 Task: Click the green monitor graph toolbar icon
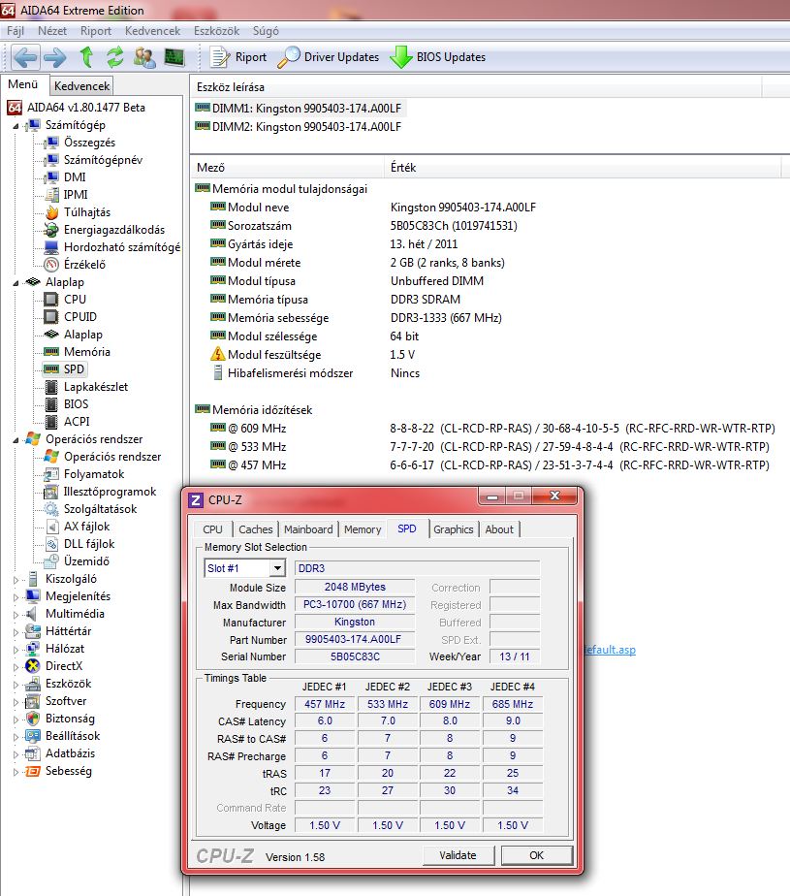click(x=174, y=56)
